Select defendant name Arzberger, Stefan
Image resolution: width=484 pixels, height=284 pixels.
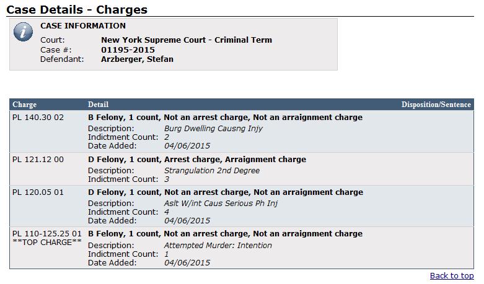pyautogui.click(x=137, y=59)
